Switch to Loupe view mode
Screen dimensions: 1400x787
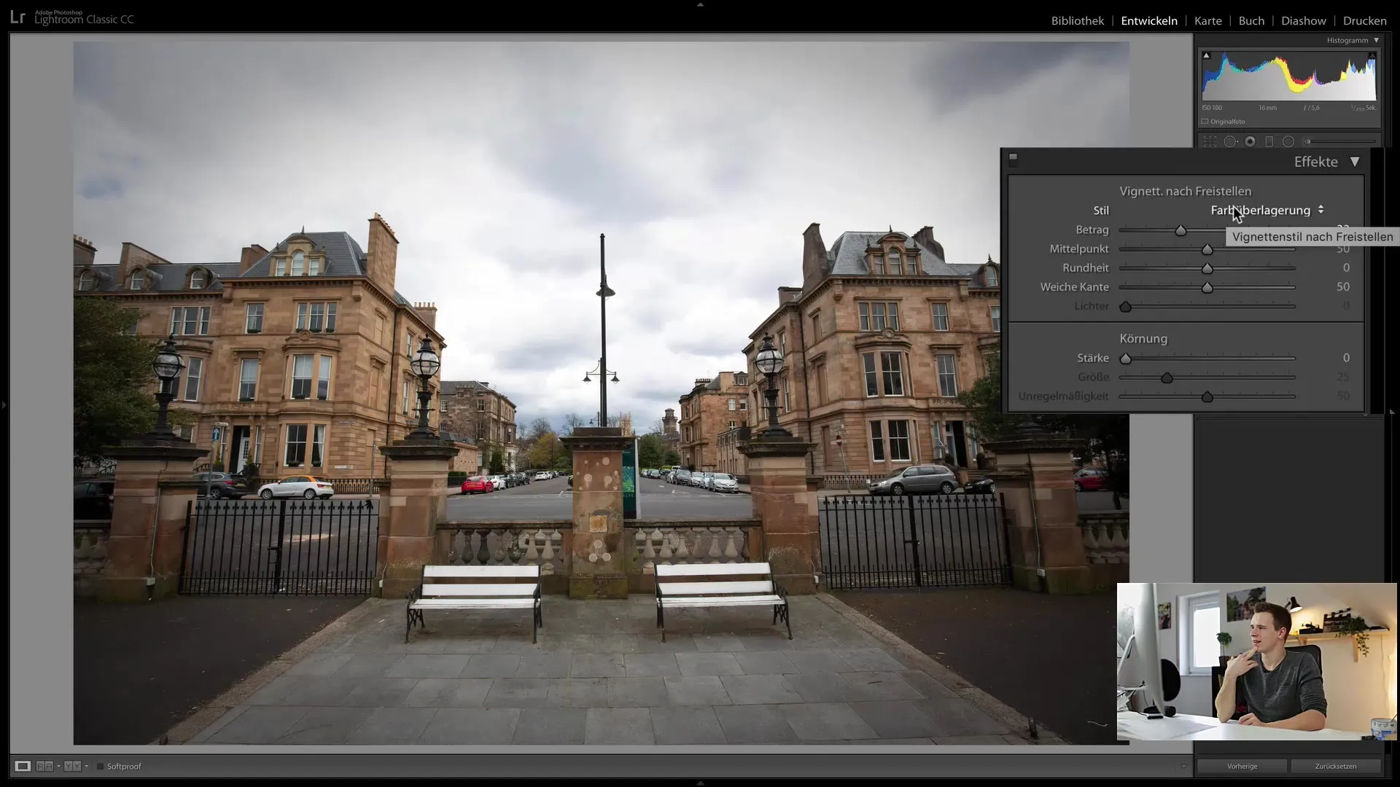(x=23, y=766)
